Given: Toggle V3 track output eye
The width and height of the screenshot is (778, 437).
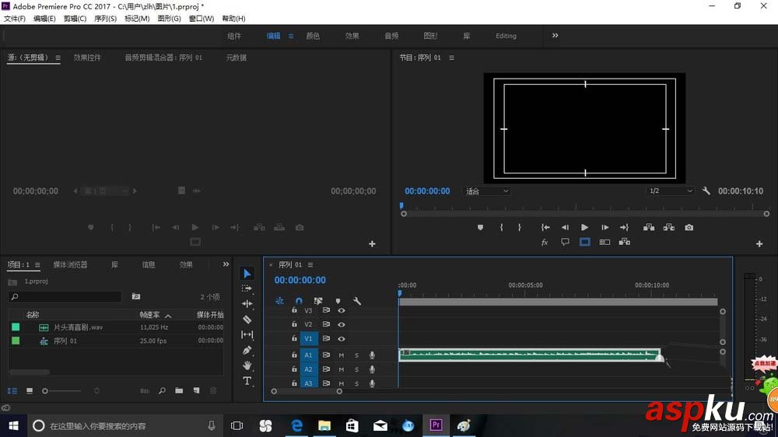Looking at the screenshot, I should (342, 310).
